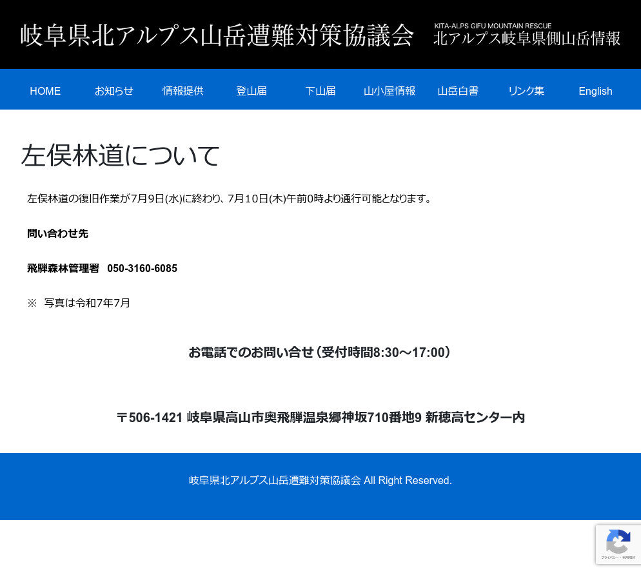The image size is (641, 573).
Task: Click the KITA-ALPS GIFU MOUNTAIN RESCUE text
Action: point(493,26)
